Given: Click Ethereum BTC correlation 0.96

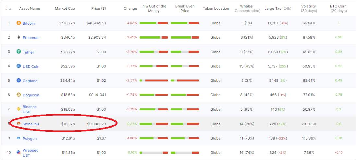Looking at the screenshot, I should coord(339,37).
